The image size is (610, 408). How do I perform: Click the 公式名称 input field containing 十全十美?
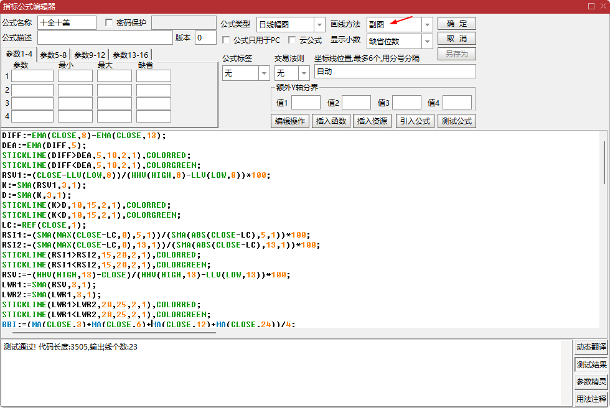coord(67,23)
